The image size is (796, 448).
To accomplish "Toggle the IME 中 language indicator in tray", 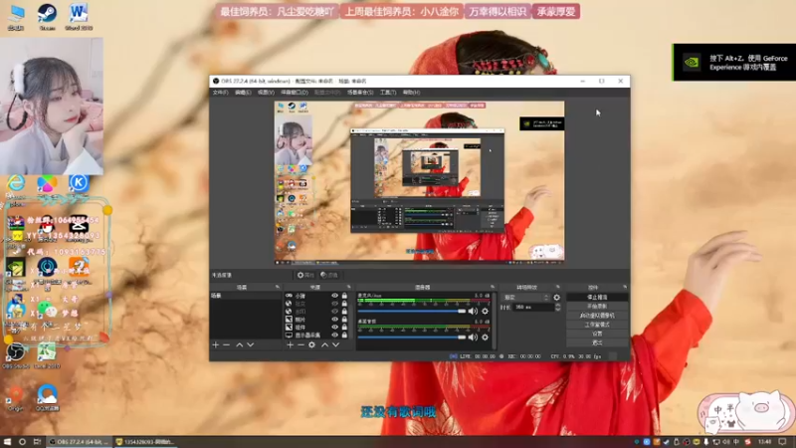I will tap(736, 442).
